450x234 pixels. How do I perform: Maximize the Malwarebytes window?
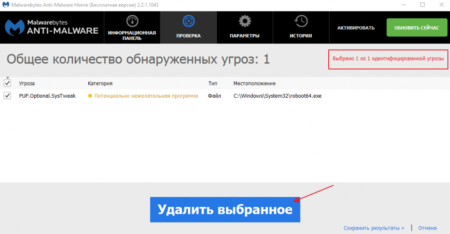point(422,5)
